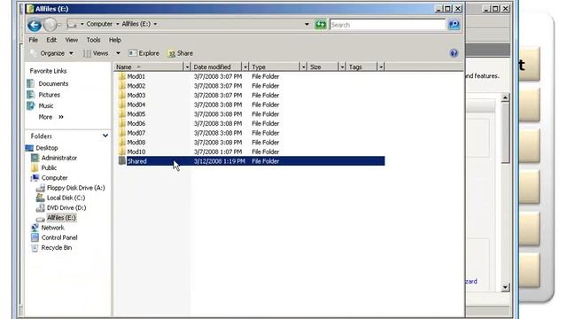Click the Mod01 folder icon
Viewport: 567px width, 319px height.
(122, 76)
